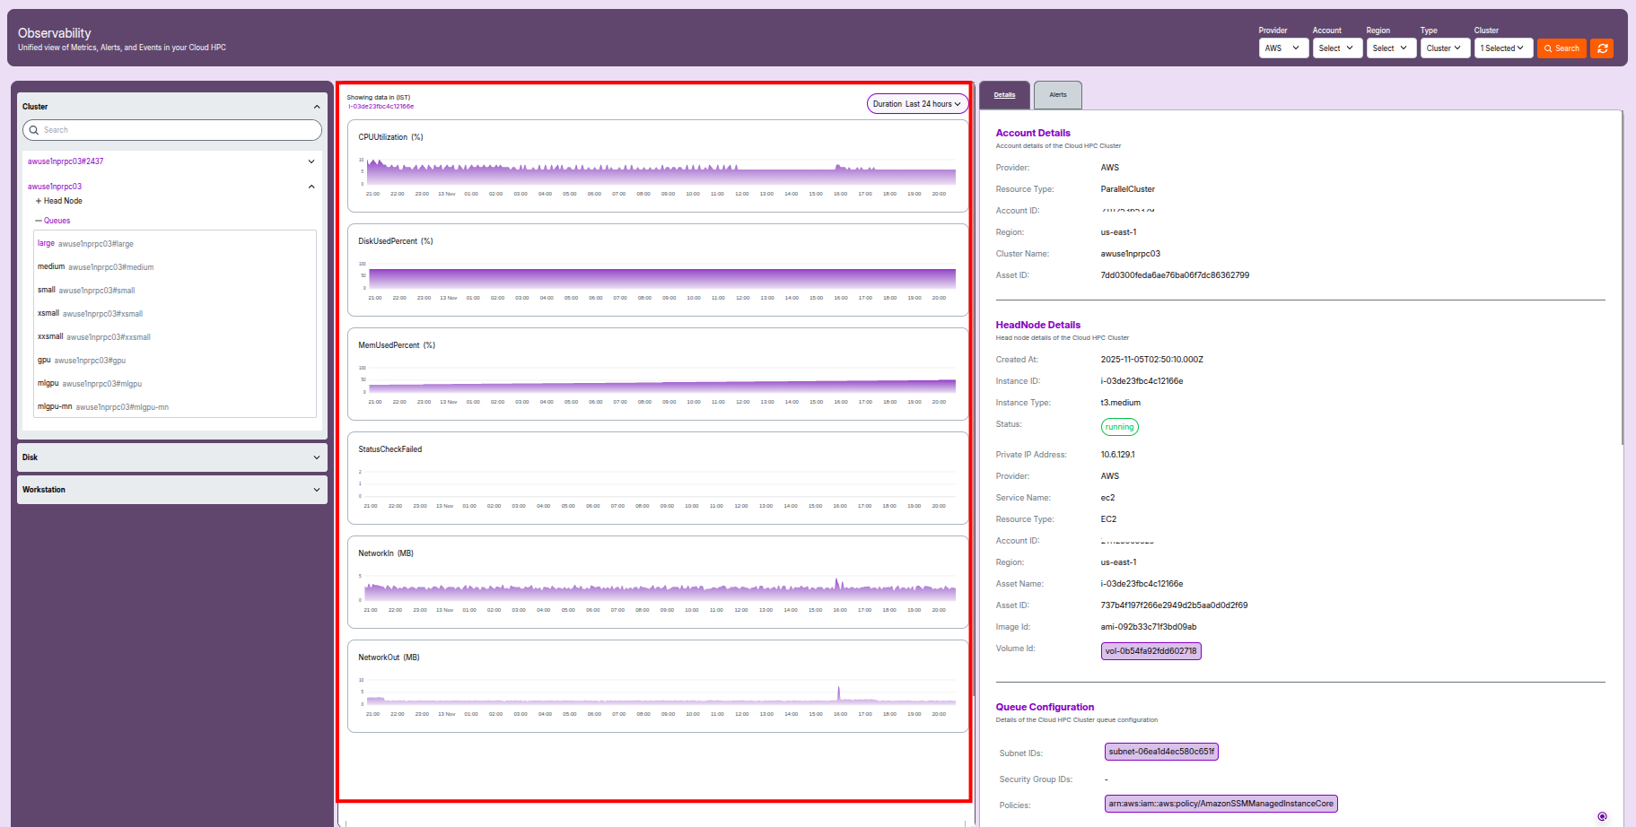Viewport: 1636px width, 827px height.
Task: Click the round purple widget icon in bottom corner
Action: pyautogui.click(x=1602, y=816)
